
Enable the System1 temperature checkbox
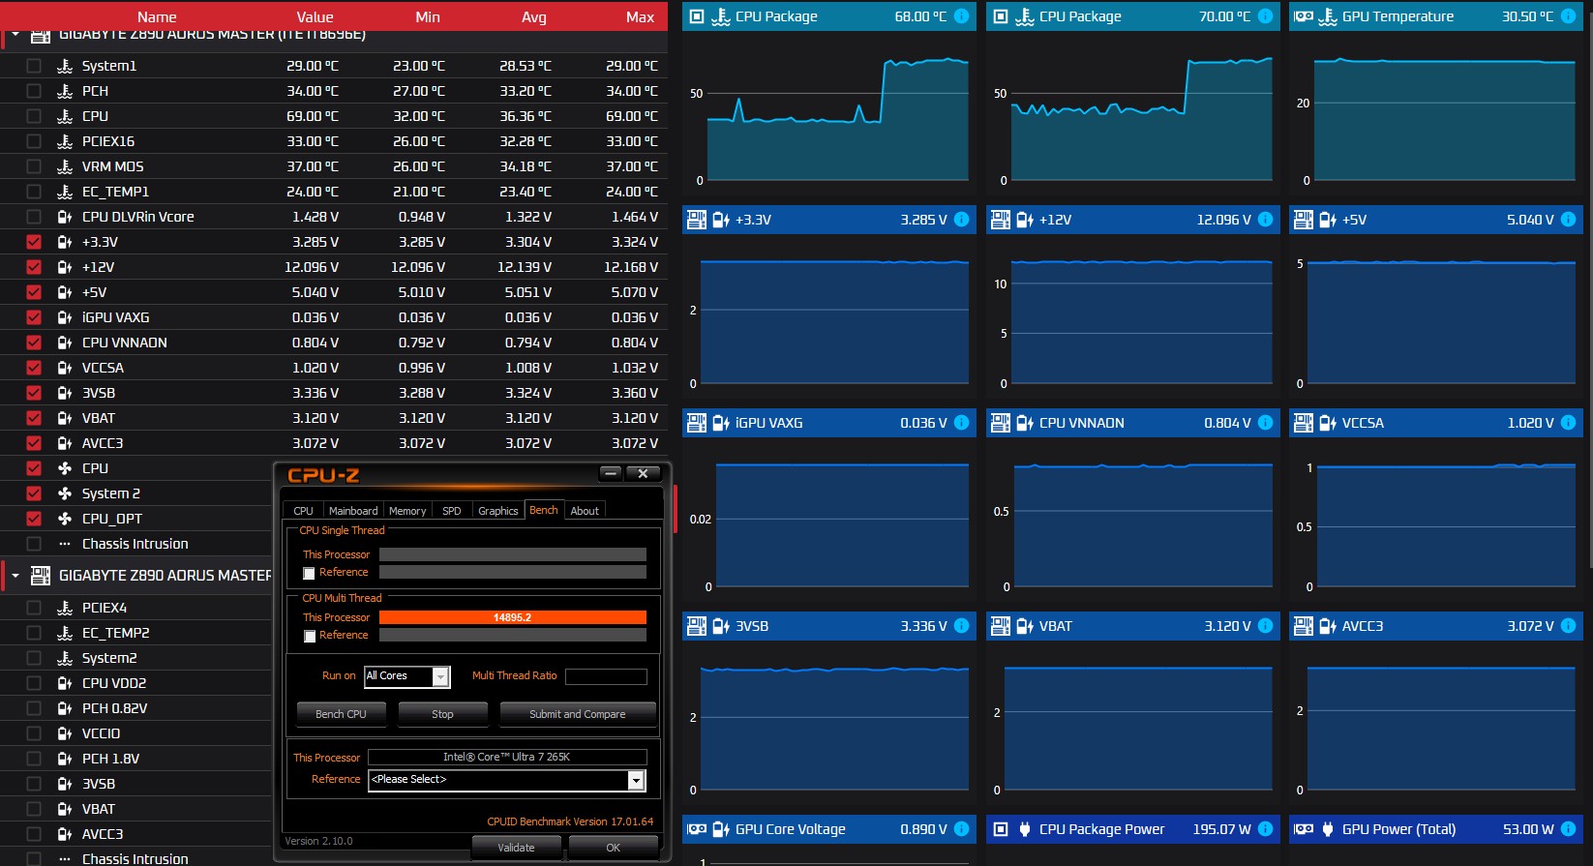(x=34, y=66)
